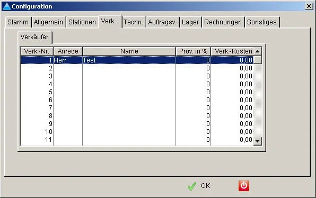The height and width of the screenshot is (198, 316).
Task: Select row number 2 cell
Action: click(x=37, y=68)
